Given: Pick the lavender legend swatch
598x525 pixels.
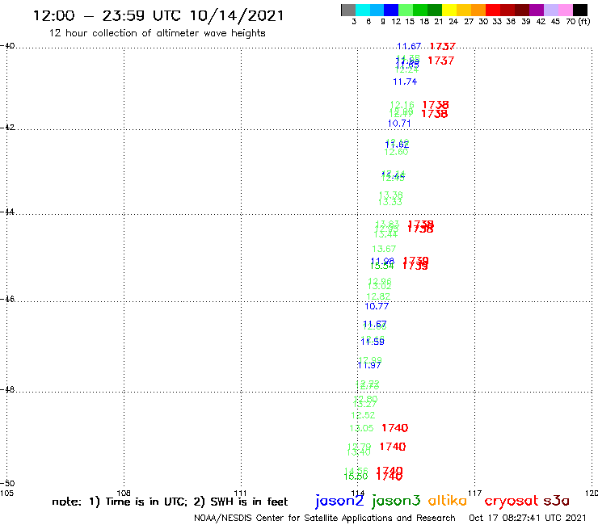Looking at the screenshot, I should pyautogui.click(x=551, y=10).
